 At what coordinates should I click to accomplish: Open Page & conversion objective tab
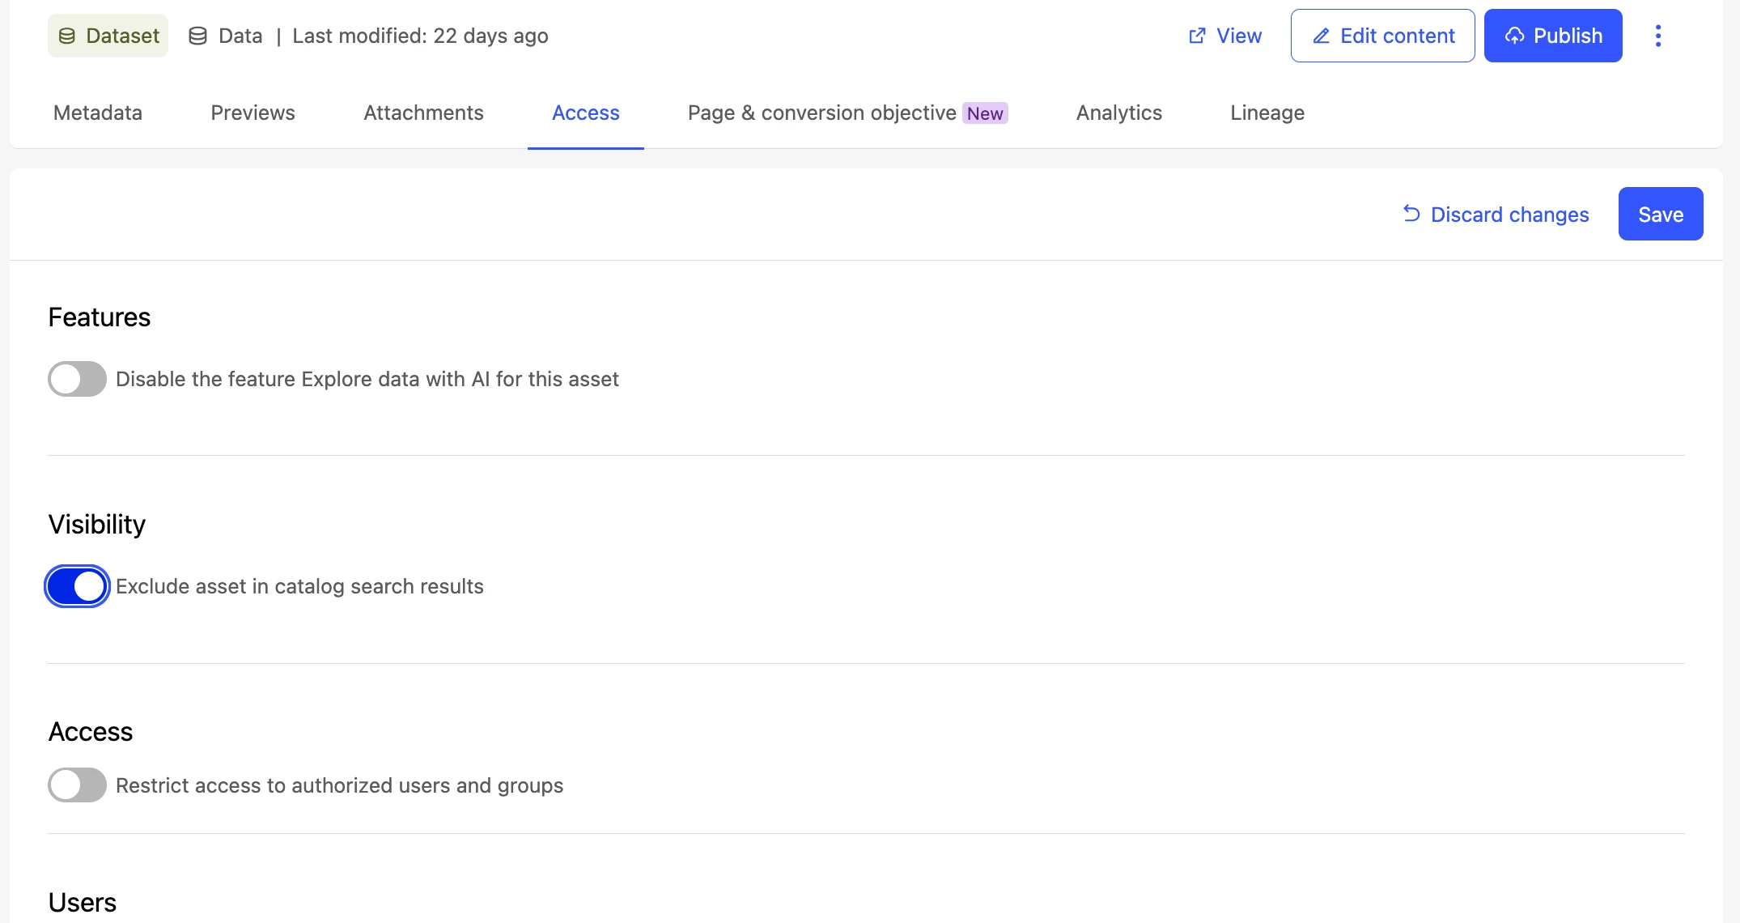(x=821, y=113)
